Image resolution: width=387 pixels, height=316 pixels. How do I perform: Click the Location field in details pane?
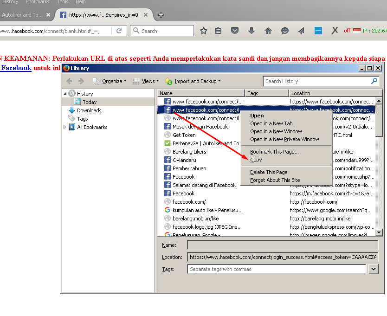283,257
